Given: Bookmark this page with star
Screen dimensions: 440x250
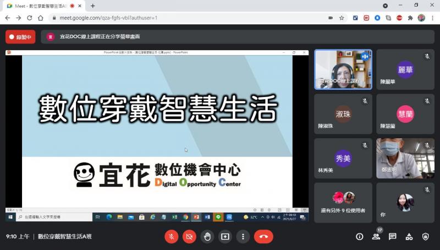Looking at the screenshot, I should 342,18.
